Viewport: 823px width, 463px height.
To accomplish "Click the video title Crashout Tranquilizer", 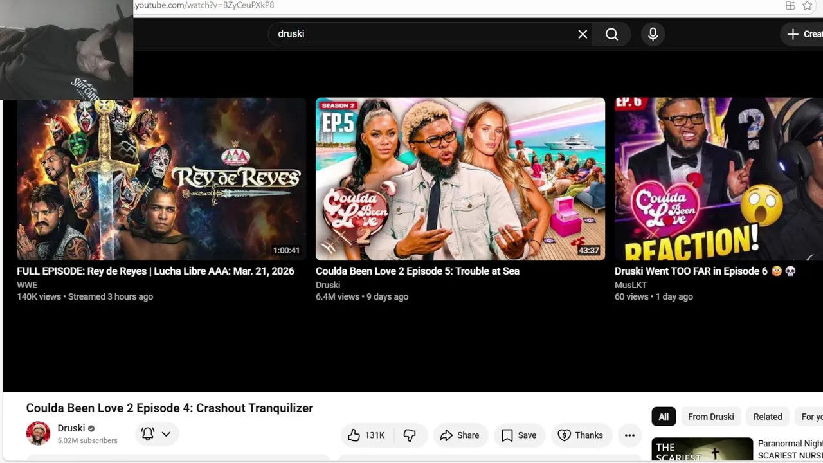I will (170, 408).
